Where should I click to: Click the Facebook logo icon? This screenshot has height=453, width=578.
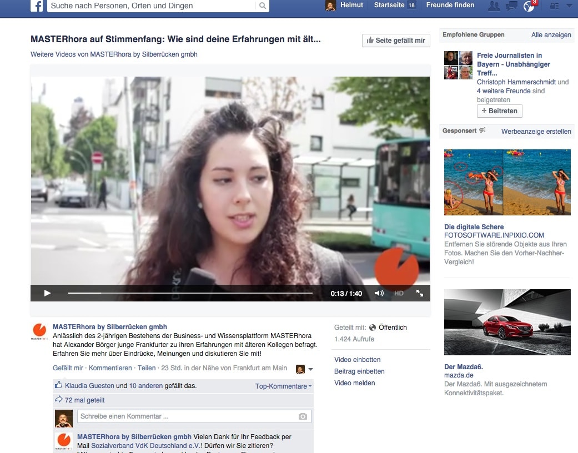(37, 6)
